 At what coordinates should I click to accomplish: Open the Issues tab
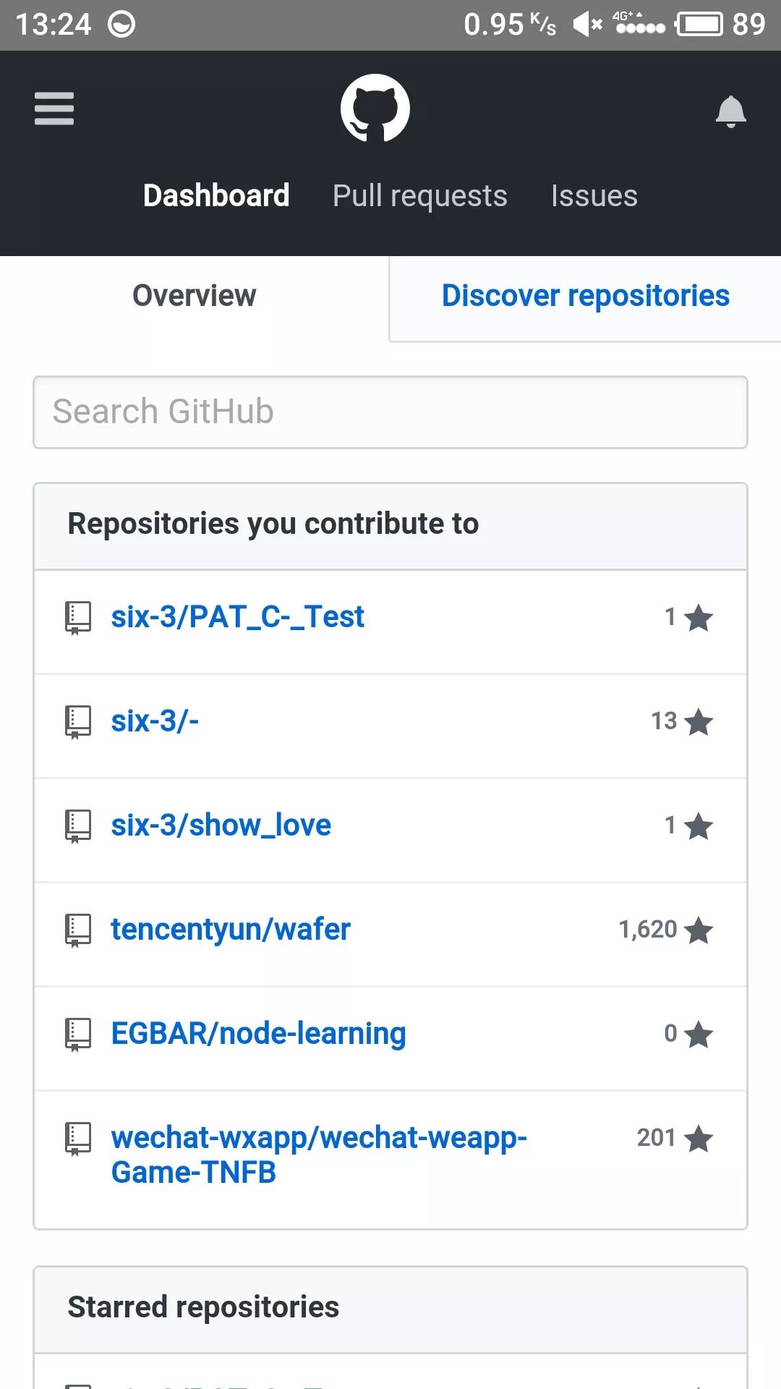tap(594, 196)
